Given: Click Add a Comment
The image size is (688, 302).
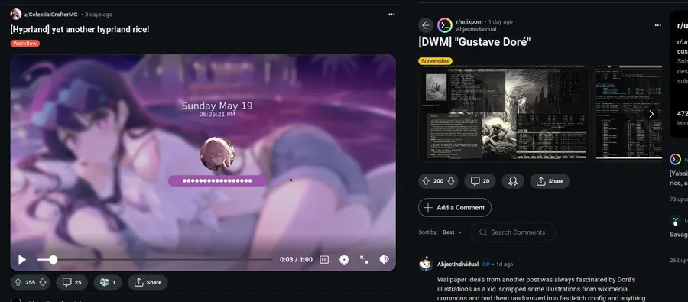Looking at the screenshot, I should pyautogui.click(x=455, y=208).
